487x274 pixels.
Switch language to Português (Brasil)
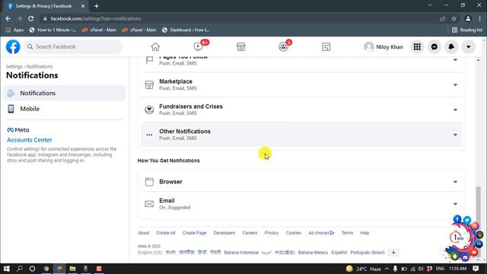pos(368,253)
